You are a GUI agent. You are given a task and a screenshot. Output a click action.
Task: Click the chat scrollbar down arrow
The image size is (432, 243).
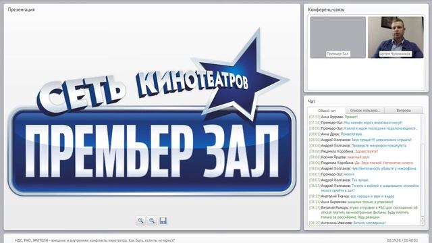423,223
